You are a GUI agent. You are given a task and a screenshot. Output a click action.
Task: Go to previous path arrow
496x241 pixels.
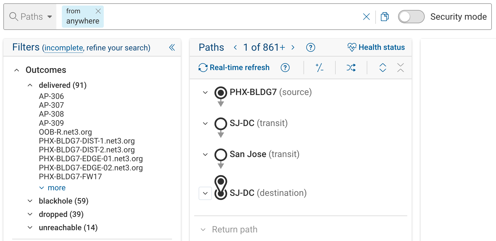click(235, 47)
